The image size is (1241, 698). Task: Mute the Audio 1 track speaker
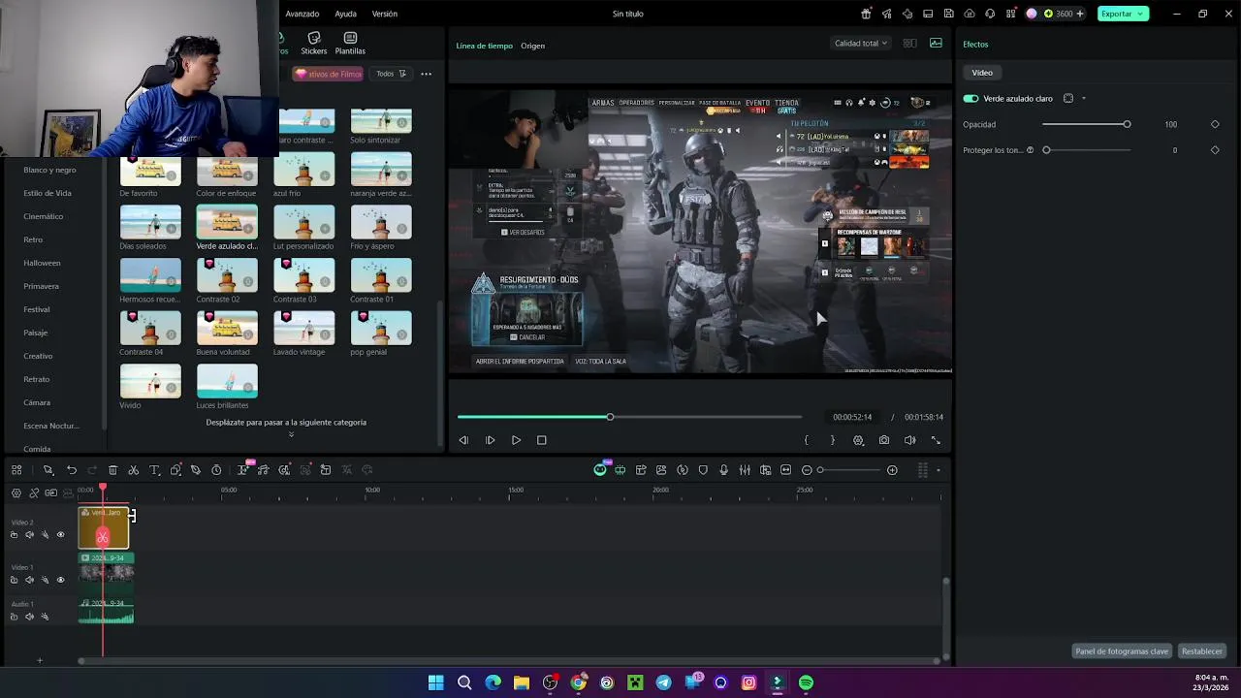(x=29, y=617)
